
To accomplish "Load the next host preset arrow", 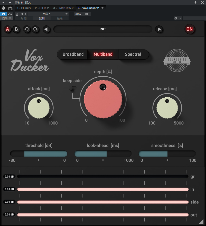I will (x=26, y=14).
